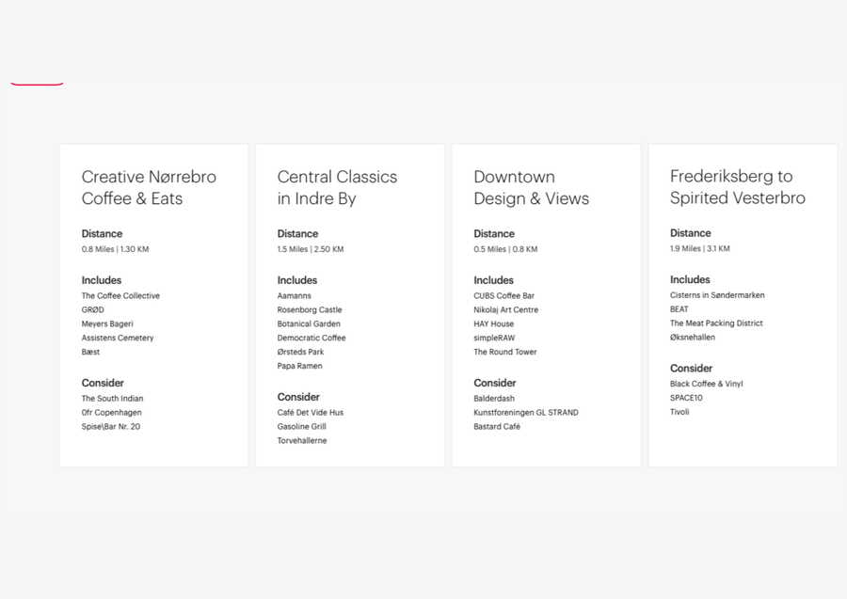Select the Botanical Garden entry

[309, 324]
